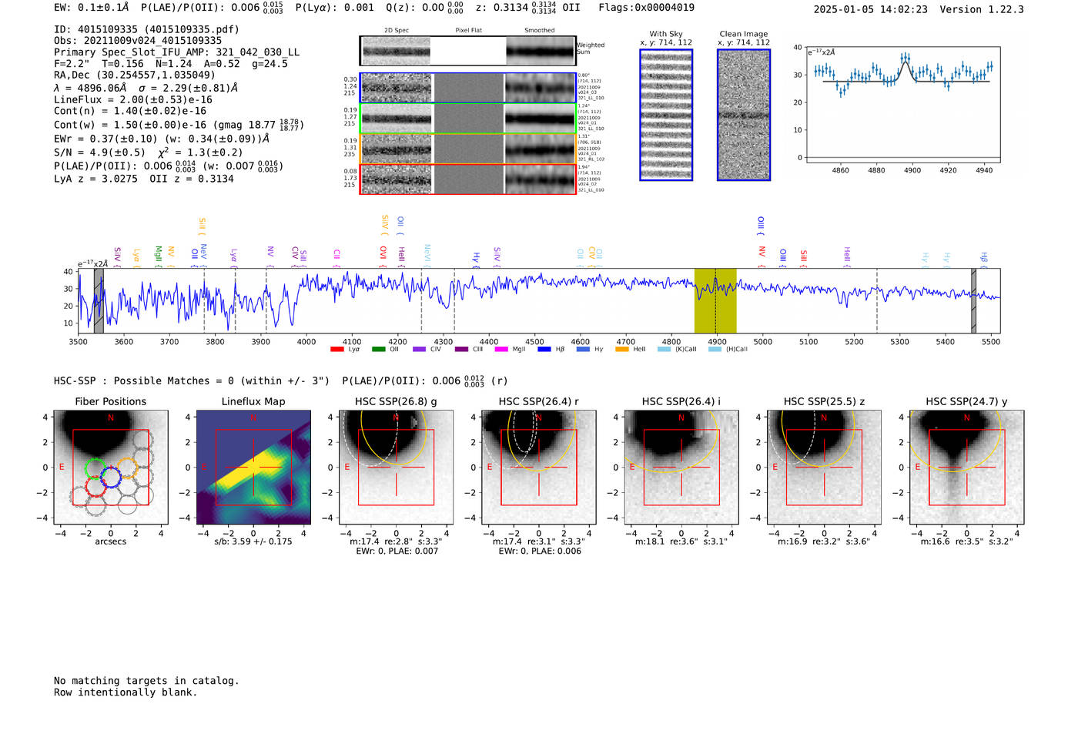Open the HSC SSP r-band cutout
Screen dimensions: 1078x734
pos(539,468)
